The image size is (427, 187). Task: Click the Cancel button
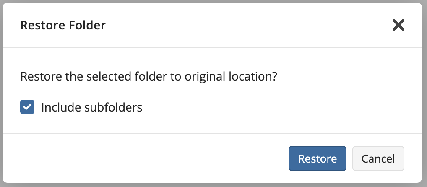coord(378,158)
